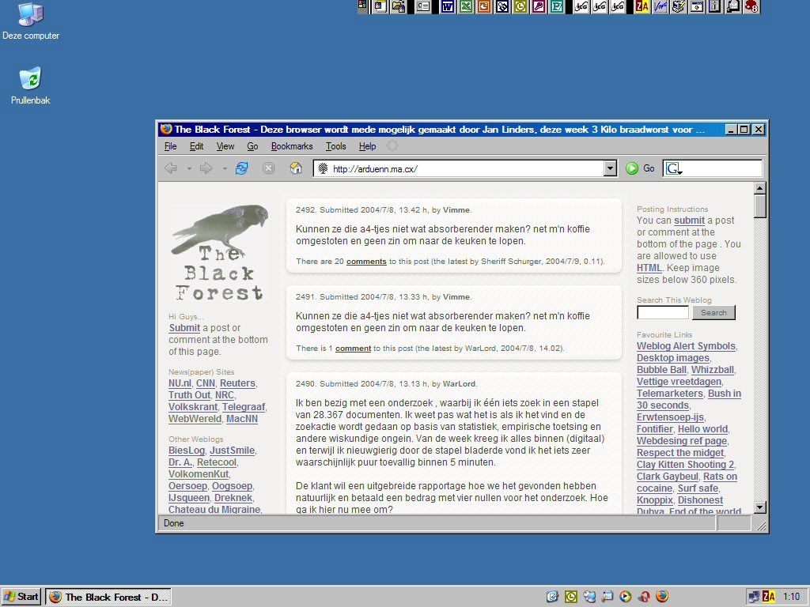Open the BiesLog weblog link
The image size is (810, 607).
[187, 451]
